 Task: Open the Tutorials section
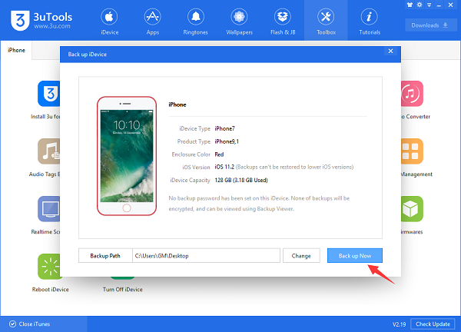click(x=370, y=22)
